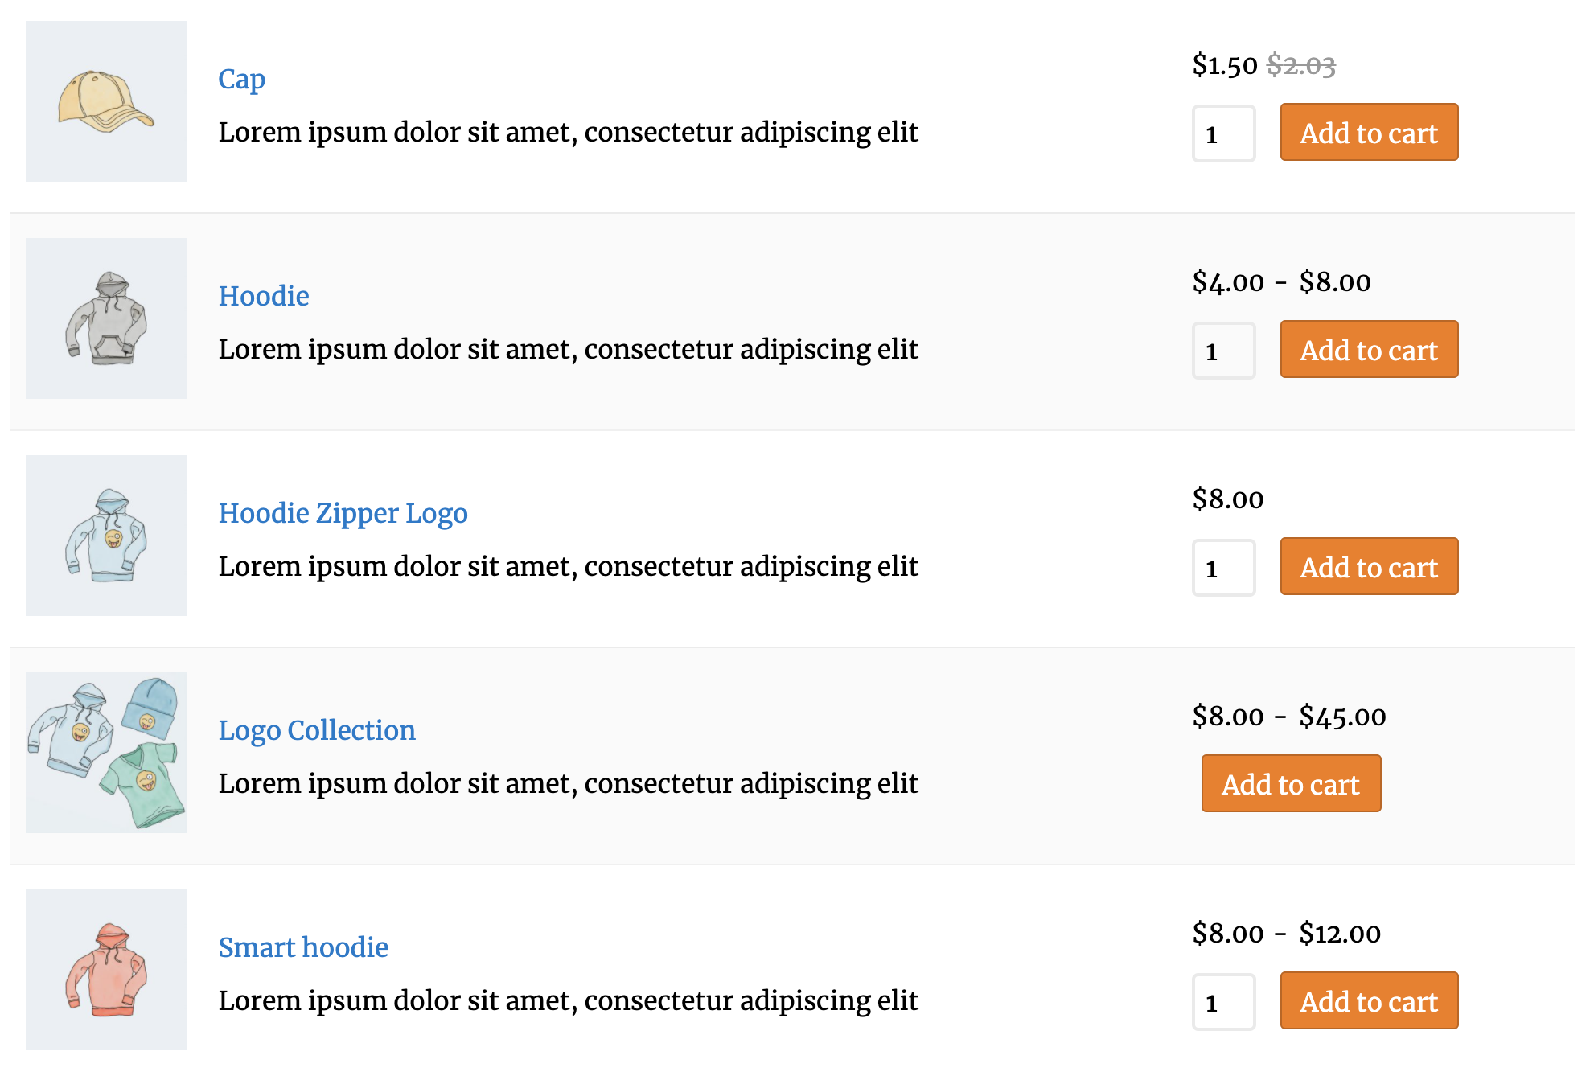Add the Logo Collection to cart
Screen dimensions: 1594x1076
(1290, 784)
